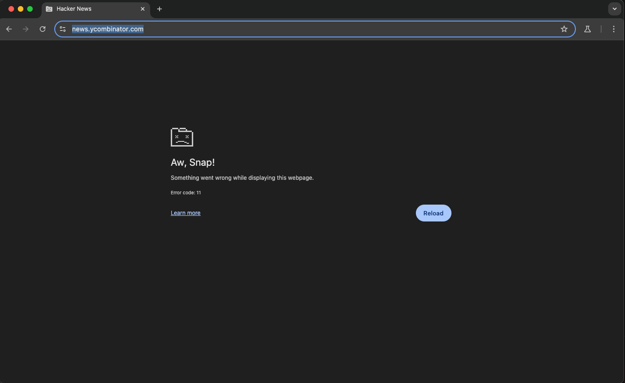Open the Learn more link

[185, 213]
